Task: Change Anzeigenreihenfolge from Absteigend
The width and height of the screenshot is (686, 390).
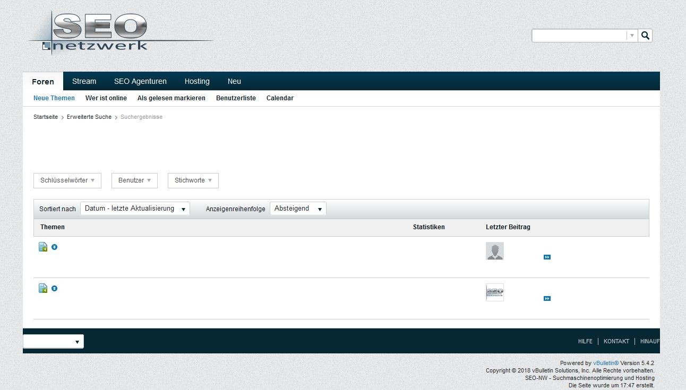Action: [298, 209]
